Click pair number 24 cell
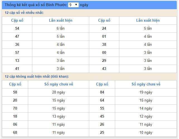 [104, 29]
